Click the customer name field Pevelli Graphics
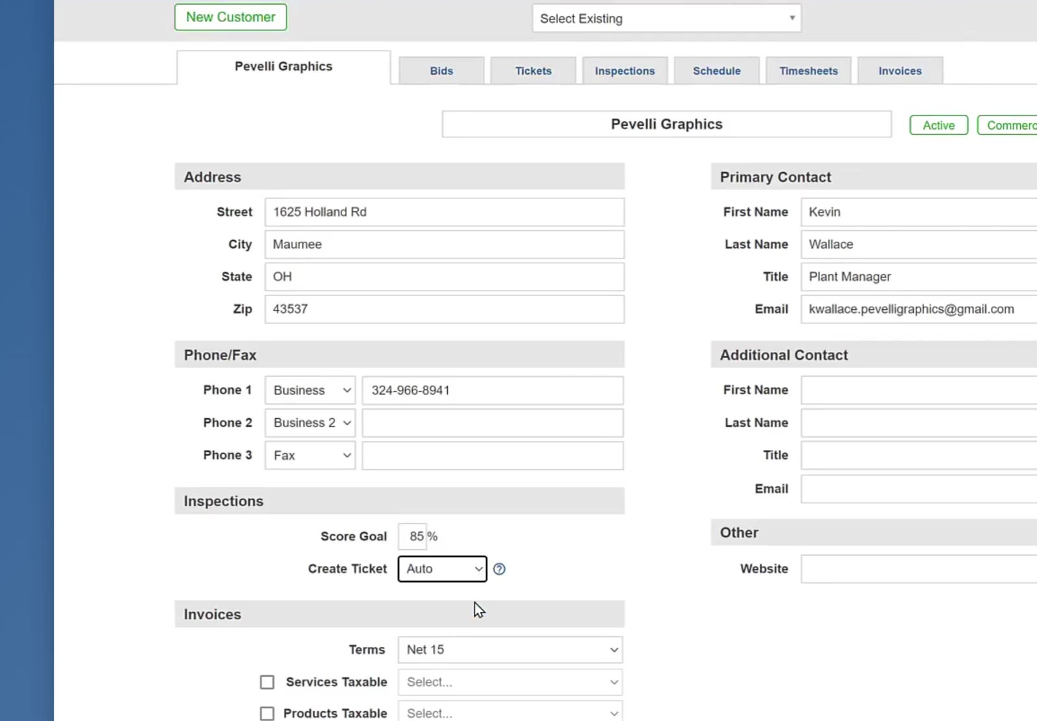This screenshot has height=721, width=1037. 666,124
